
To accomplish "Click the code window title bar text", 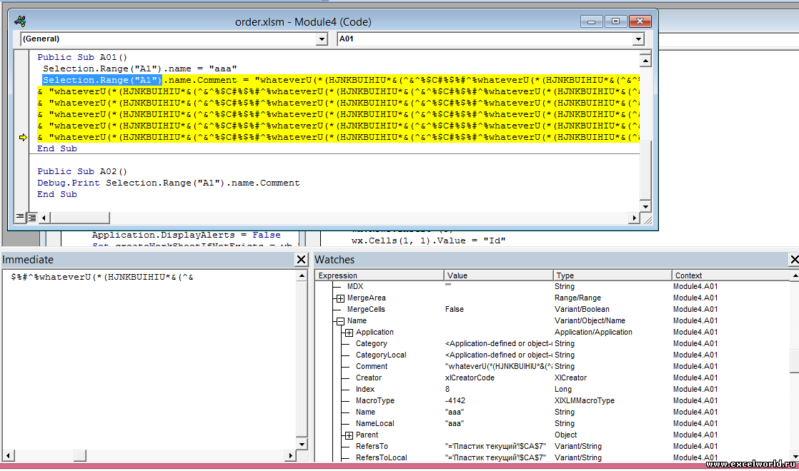I will tap(303, 22).
